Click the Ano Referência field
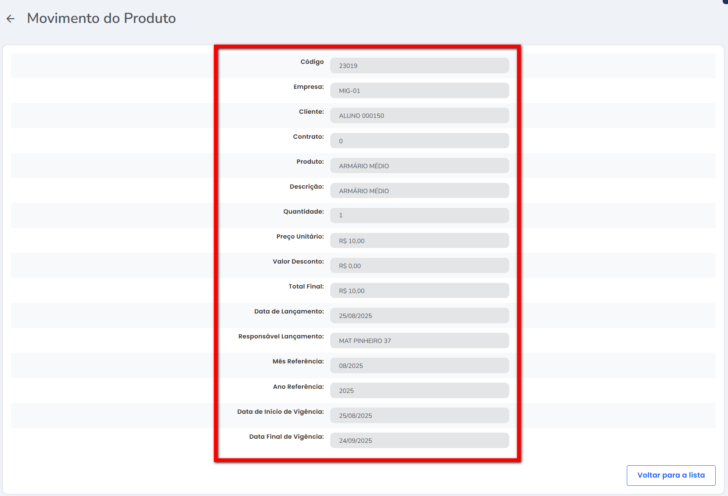Viewport: 728px width, 496px height. tap(419, 390)
